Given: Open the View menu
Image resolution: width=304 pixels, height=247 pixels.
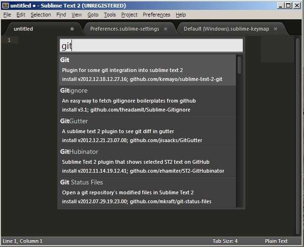Looking at the screenshot, I should point(77,15).
